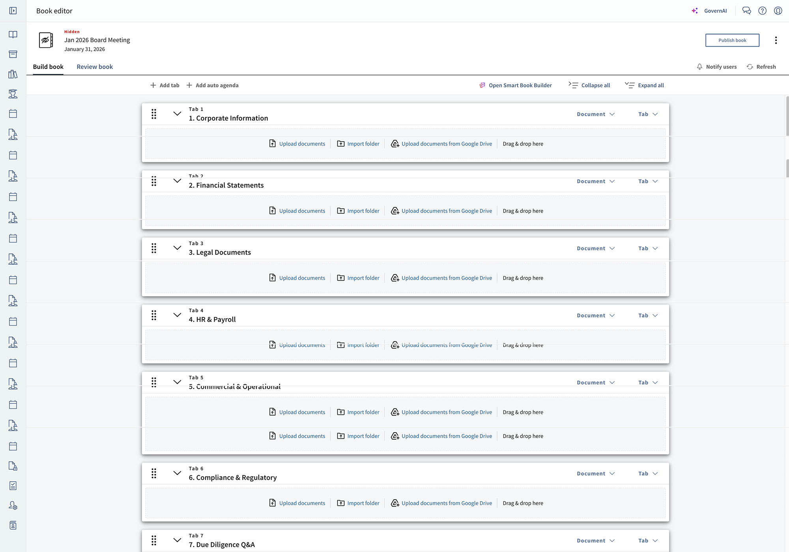This screenshot has width=789, height=552.
Task: Click the Publish book button
Action: tap(732, 40)
